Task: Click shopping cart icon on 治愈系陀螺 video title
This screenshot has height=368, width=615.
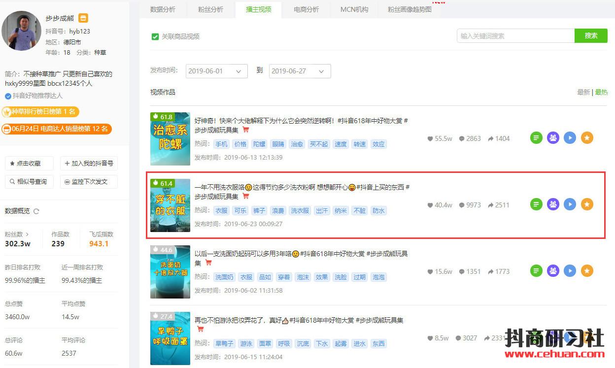Action: pyautogui.click(x=246, y=130)
